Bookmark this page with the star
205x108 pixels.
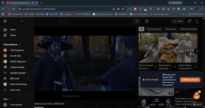coord(123,9)
